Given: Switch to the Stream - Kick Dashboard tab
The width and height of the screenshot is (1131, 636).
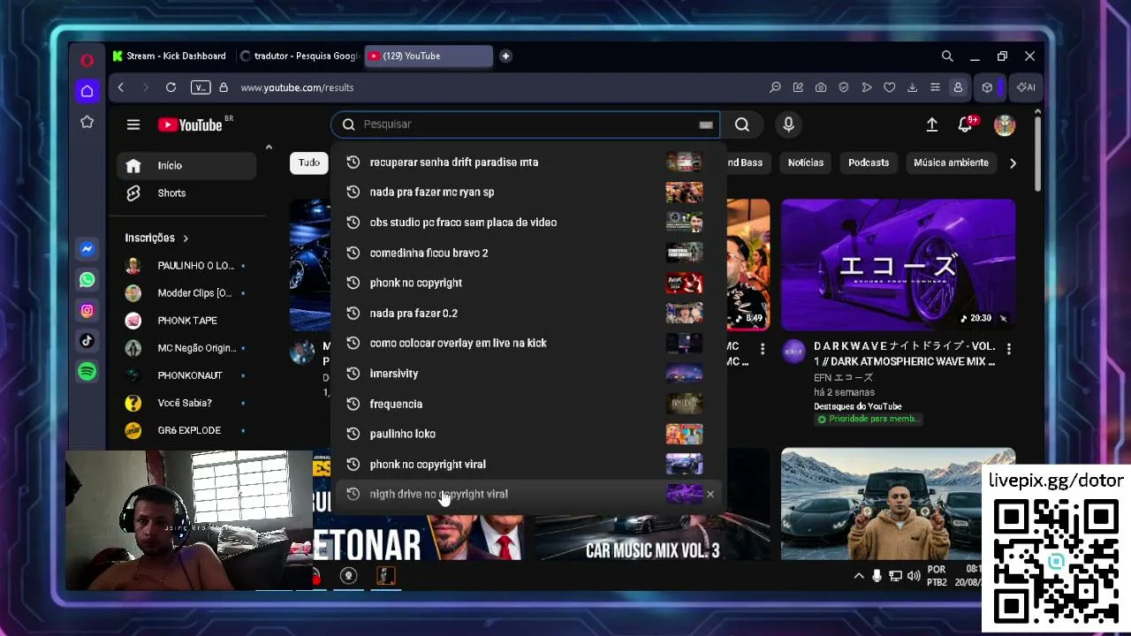Looking at the screenshot, I should 169,56.
